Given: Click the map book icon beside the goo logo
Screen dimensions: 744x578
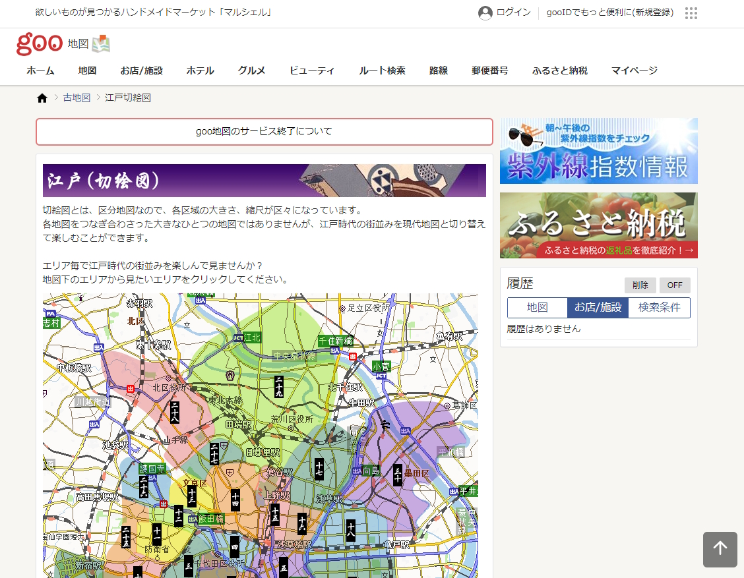Looking at the screenshot, I should coord(100,43).
